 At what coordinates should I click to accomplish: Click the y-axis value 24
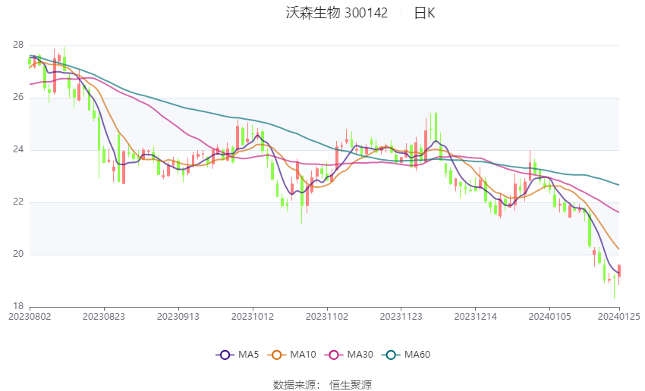18,149
